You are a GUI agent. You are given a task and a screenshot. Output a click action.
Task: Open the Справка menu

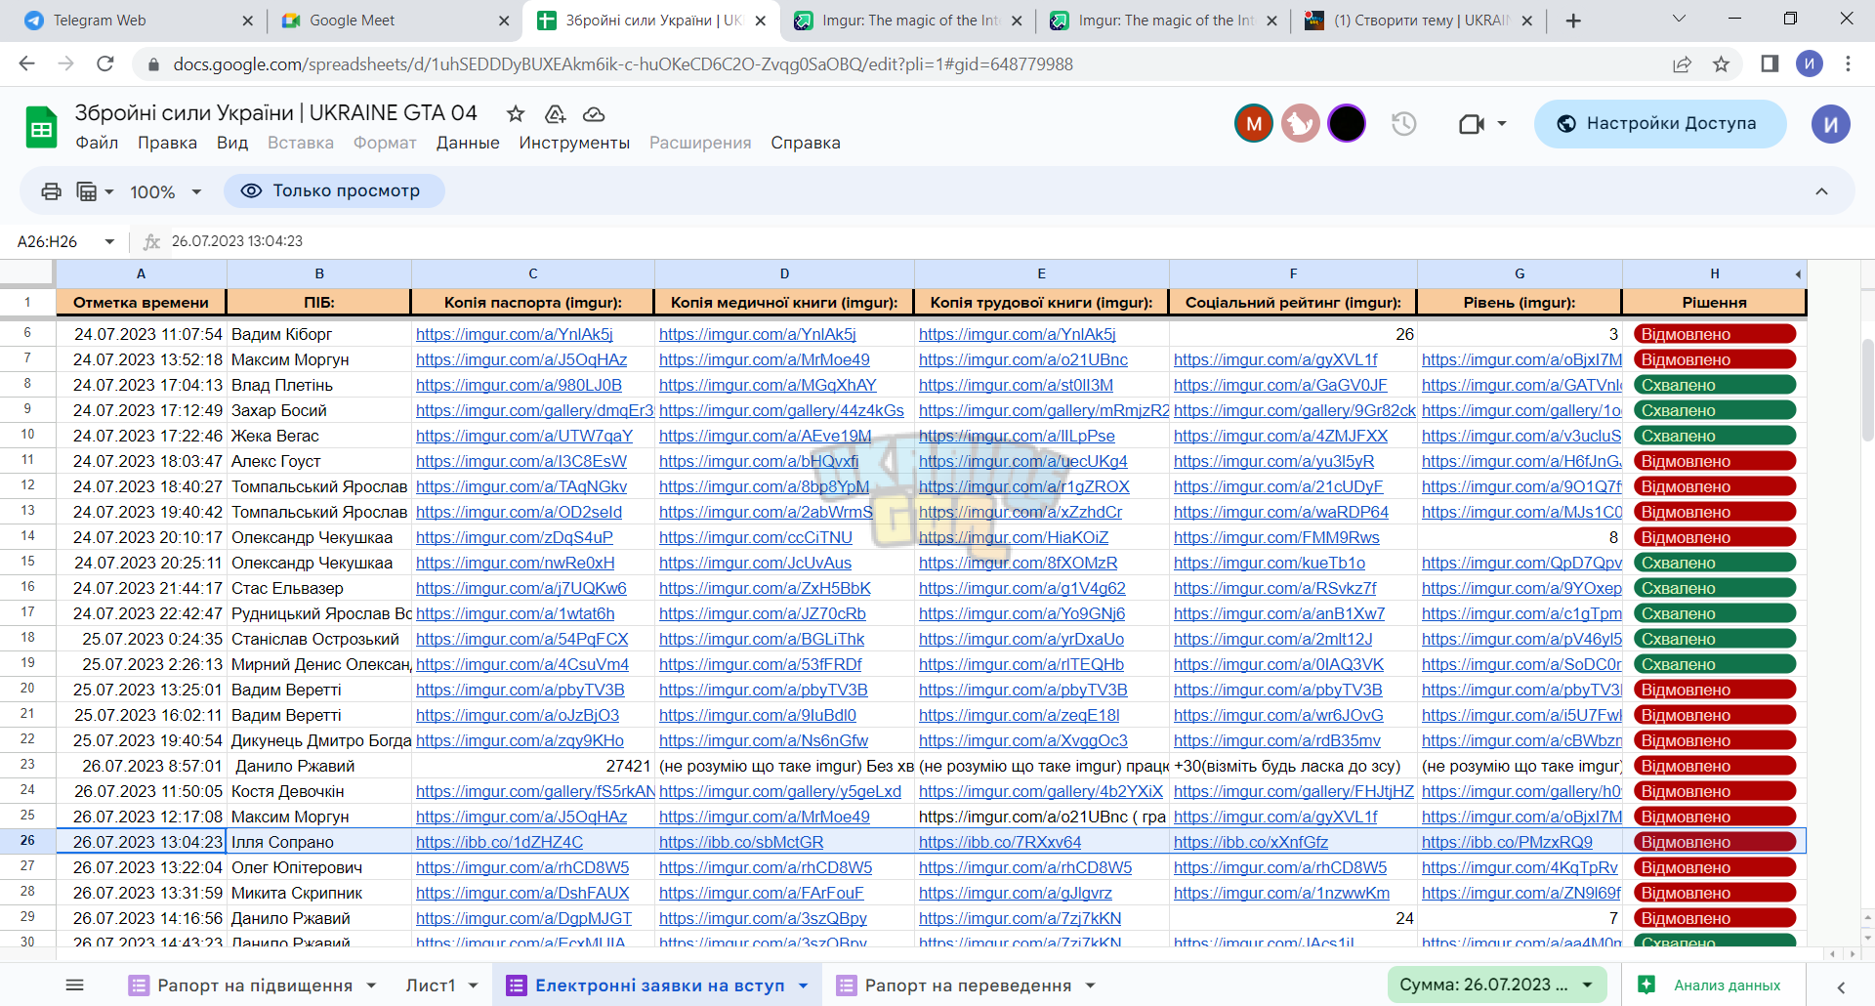tap(806, 143)
